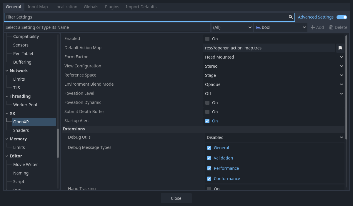Open the (All) feature filter dropdown
The height and width of the screenshot is (206, 353).
click(232, 27)
